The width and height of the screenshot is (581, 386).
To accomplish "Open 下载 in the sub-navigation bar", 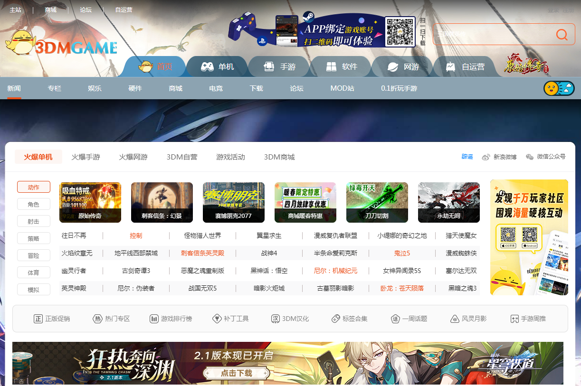I will pos(257,88).
